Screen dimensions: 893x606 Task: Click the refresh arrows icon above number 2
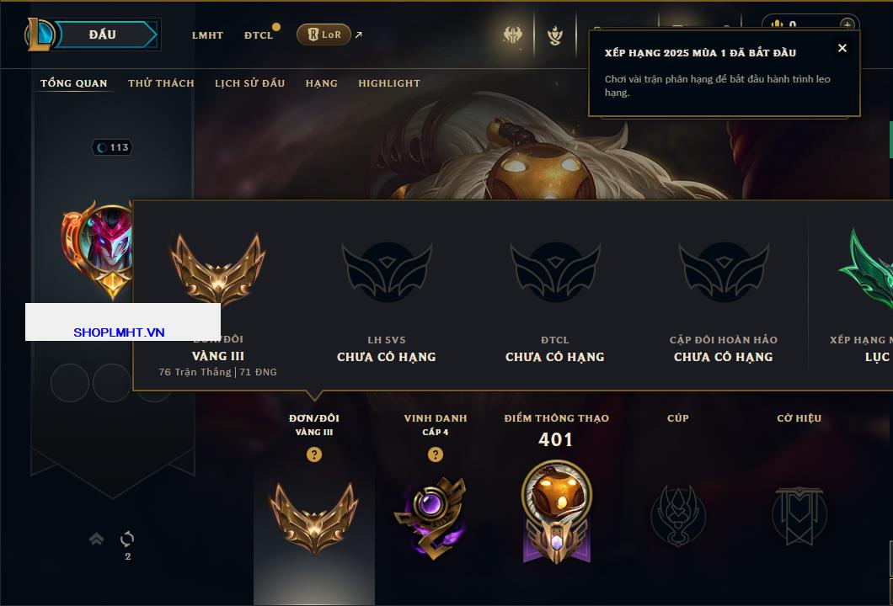(127, 539)
